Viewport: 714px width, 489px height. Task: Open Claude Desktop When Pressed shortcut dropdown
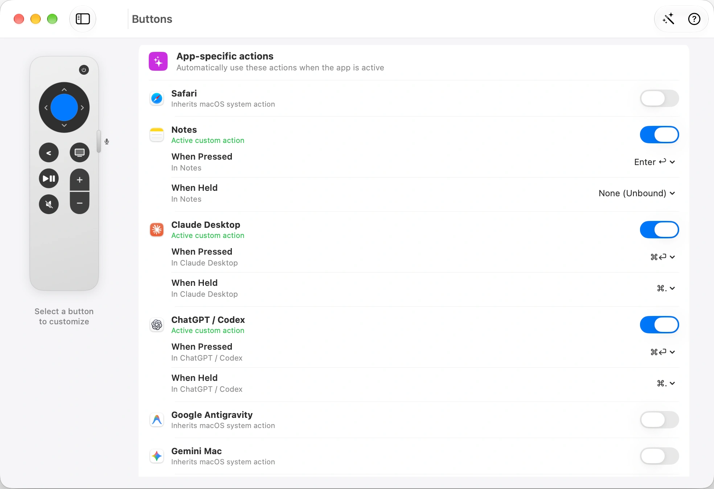(662, 257)
